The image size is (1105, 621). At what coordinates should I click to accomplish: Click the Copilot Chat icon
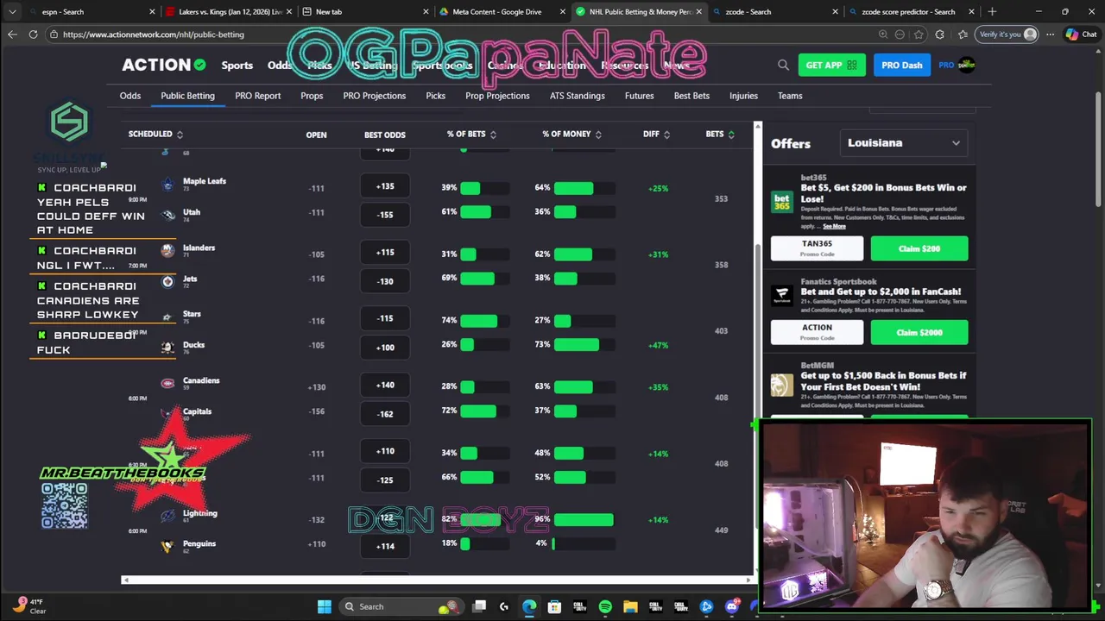1081,34
